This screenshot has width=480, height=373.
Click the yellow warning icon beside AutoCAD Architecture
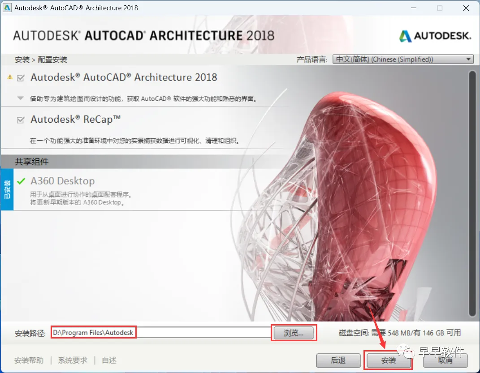pos(10,77)
